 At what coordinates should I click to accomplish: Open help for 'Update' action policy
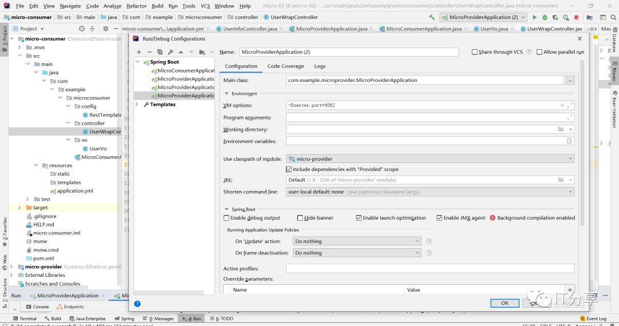click(x=429, y=241)
